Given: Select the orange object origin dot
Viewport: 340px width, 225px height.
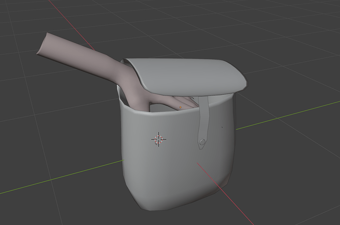Looking at the screenshot, I should click(x=180, y=107).
